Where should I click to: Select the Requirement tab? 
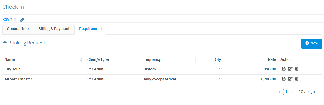coord(90,29)
